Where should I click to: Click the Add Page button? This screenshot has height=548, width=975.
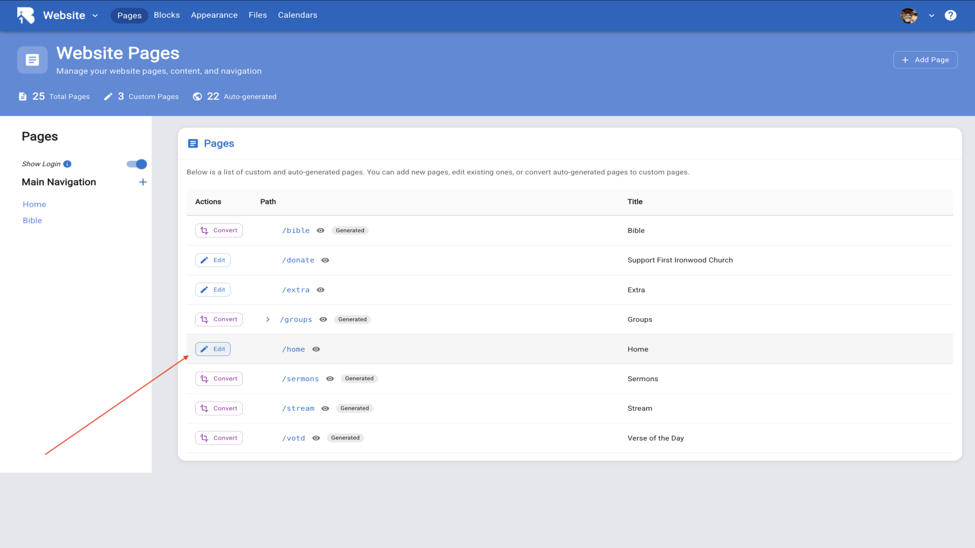tap(925, 60)
